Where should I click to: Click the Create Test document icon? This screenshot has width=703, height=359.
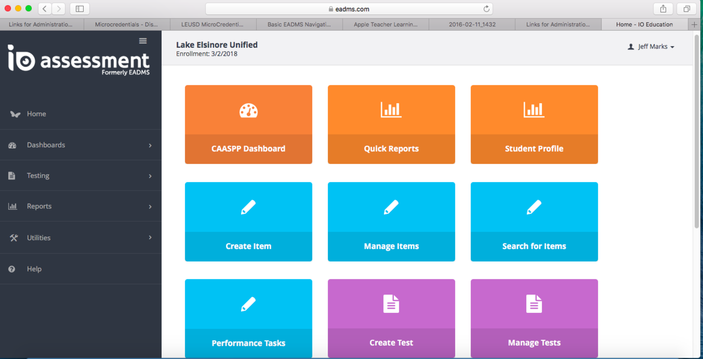click(x=391, y=304)
